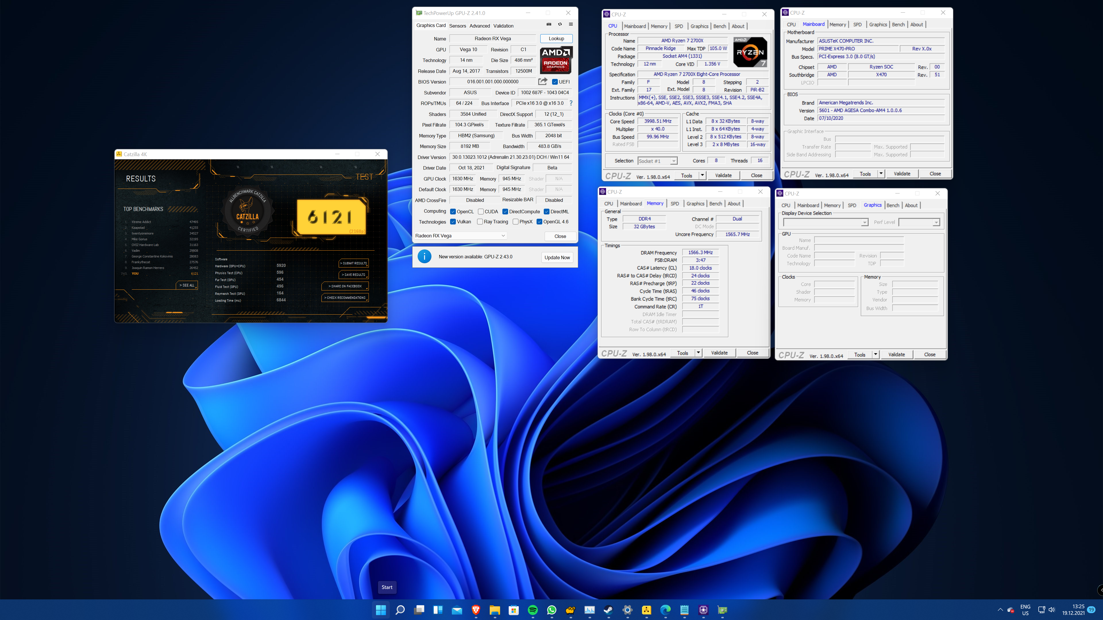Toggle the Vulkan checkbox
Viewport: 1103px width, 620px height.
(453, 222)
